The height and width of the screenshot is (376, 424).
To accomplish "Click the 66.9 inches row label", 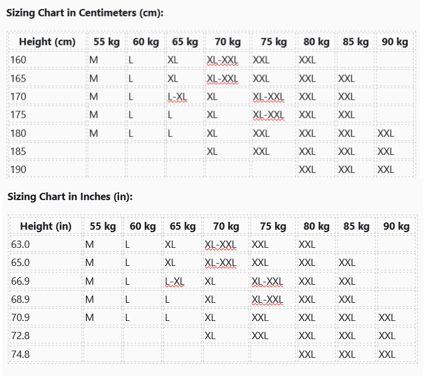I will point(21,281).
